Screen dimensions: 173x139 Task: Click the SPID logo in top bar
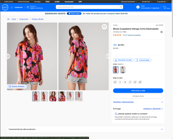pos(80,1)
